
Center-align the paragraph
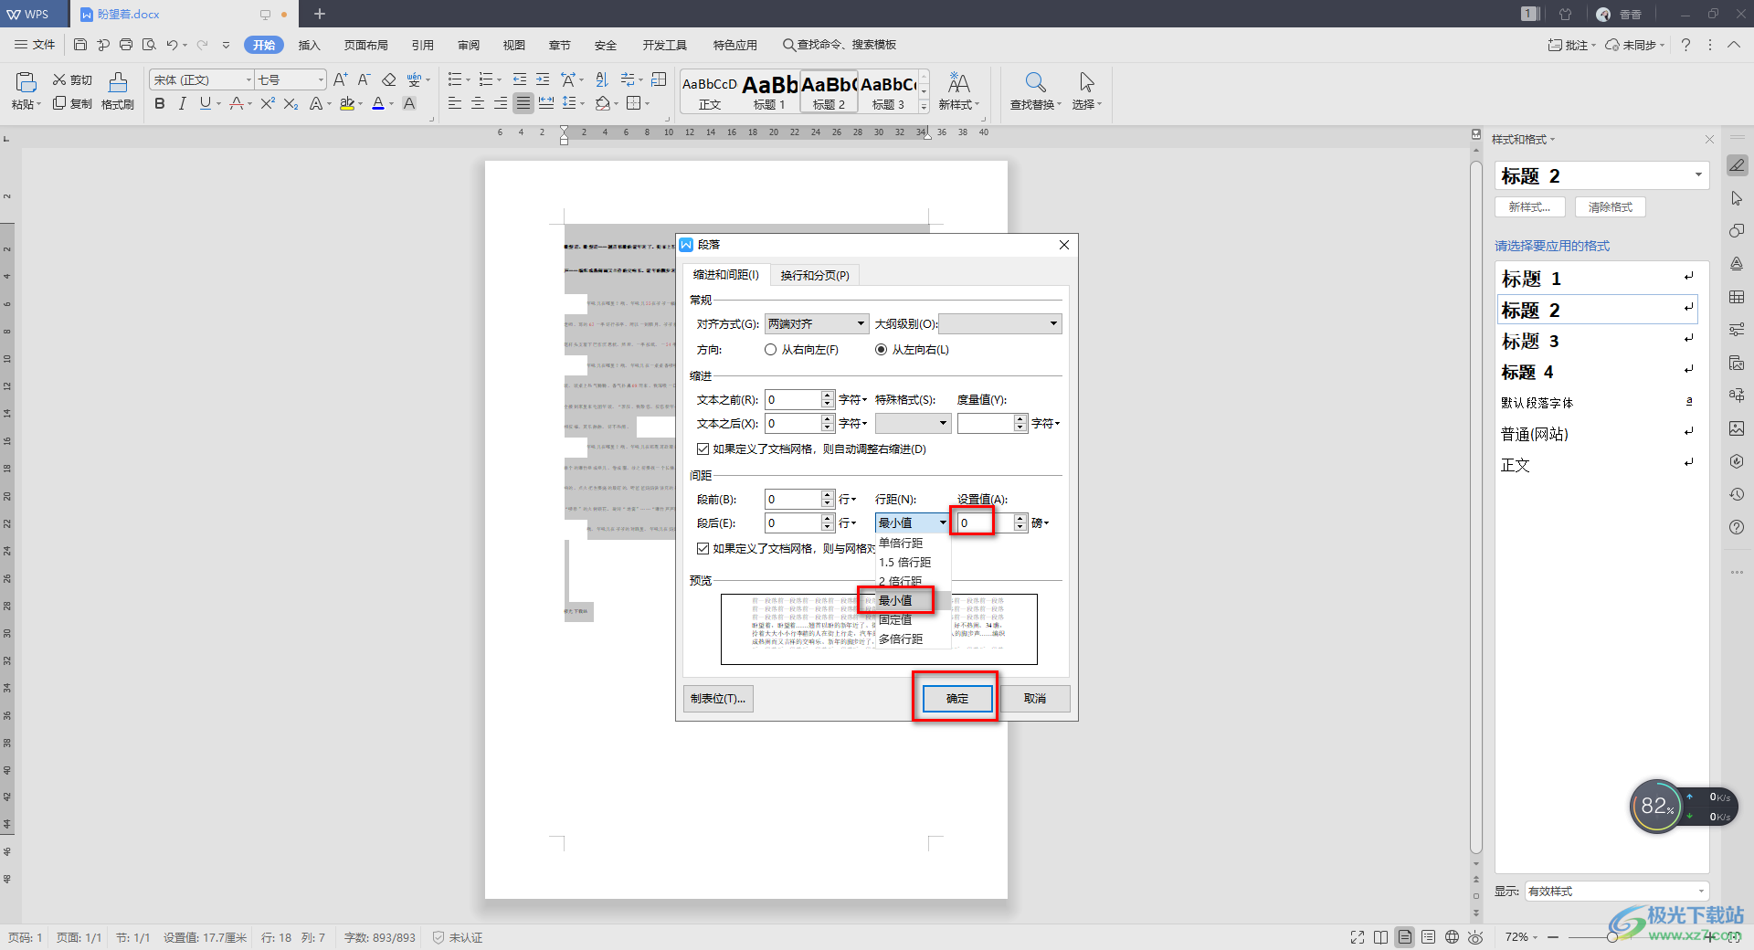pyautogui.click(x=478, y=104)
